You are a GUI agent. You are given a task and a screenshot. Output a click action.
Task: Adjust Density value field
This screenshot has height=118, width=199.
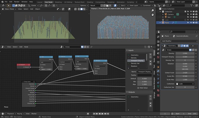(x=185, y=53)
